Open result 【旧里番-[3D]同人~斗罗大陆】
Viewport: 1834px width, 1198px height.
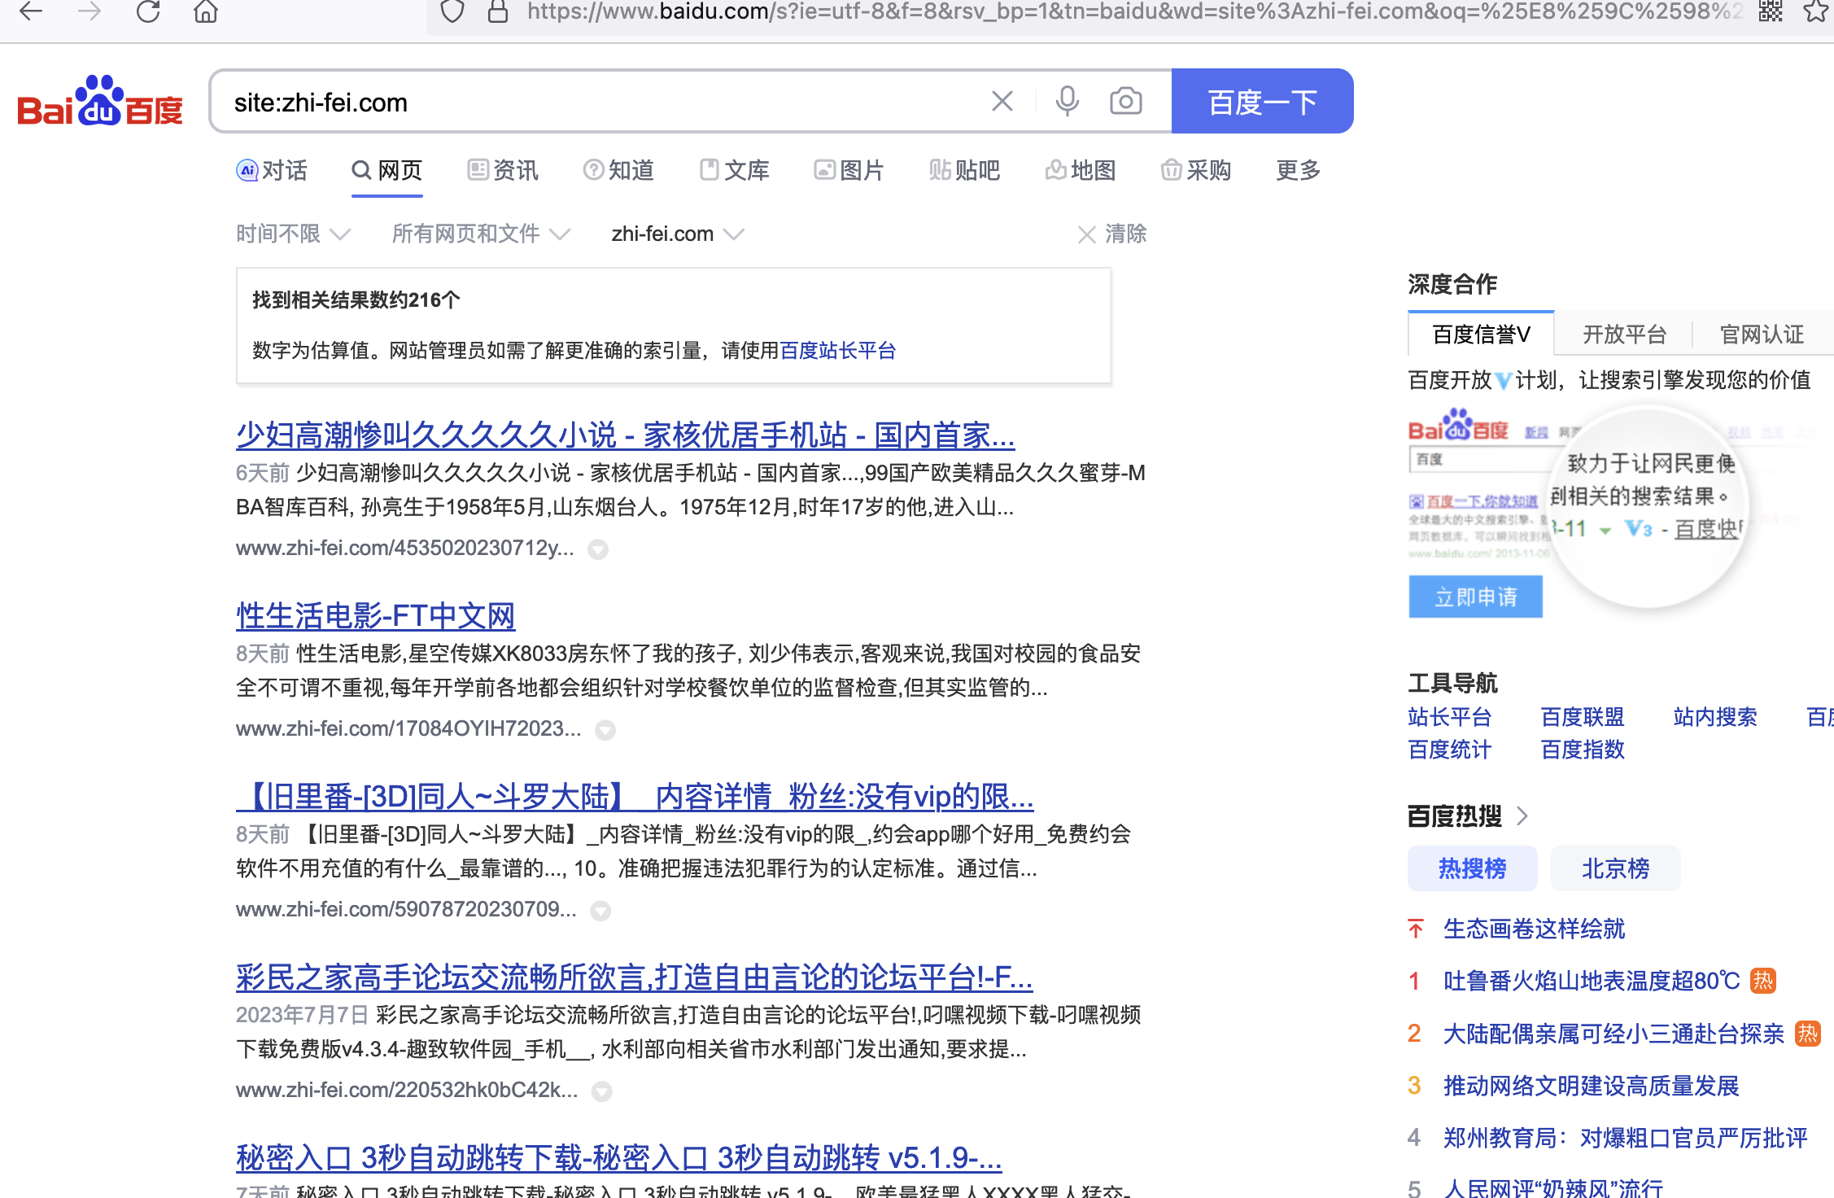click(635, 797)
